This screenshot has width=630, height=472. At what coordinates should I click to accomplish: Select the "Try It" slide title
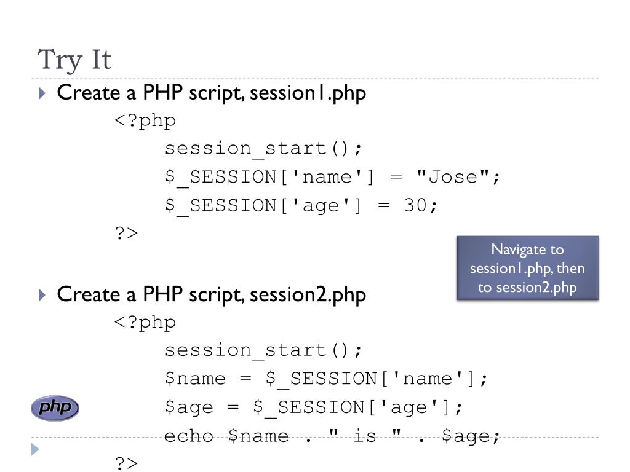74,60
